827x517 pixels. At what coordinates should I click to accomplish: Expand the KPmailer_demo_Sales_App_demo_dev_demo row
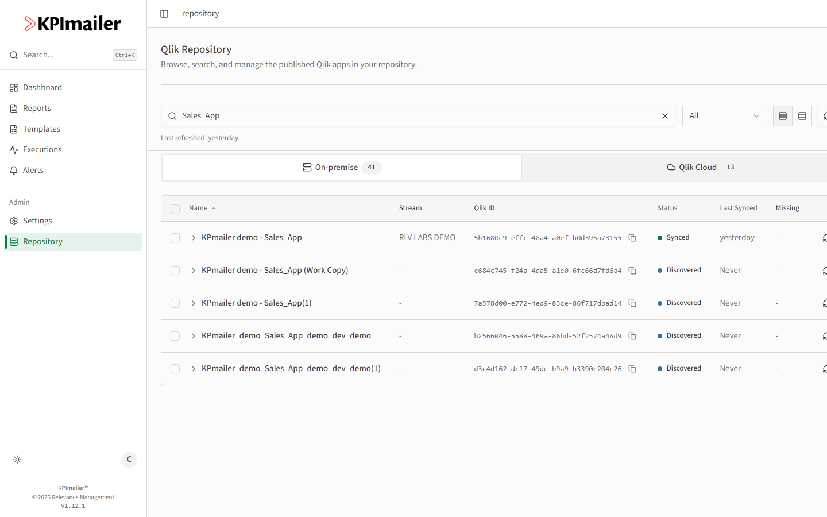pyautogui.click(x=194, y=336)
